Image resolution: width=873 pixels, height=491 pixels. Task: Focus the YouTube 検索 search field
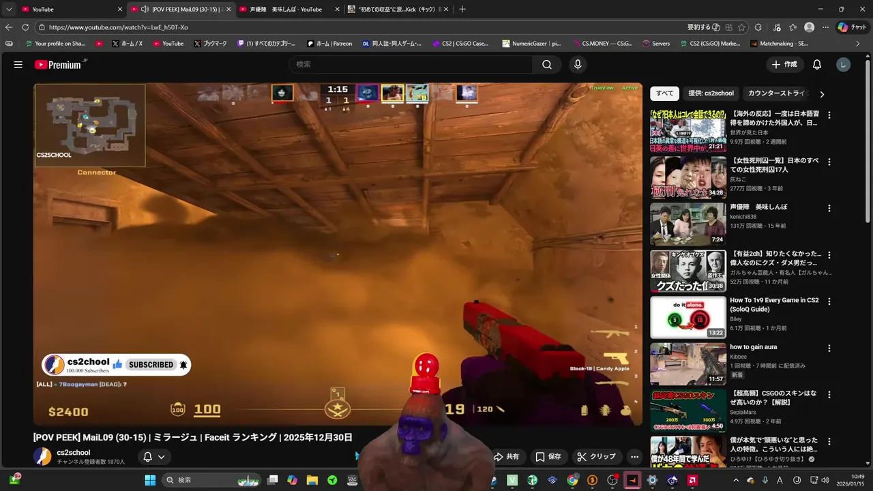411,65
